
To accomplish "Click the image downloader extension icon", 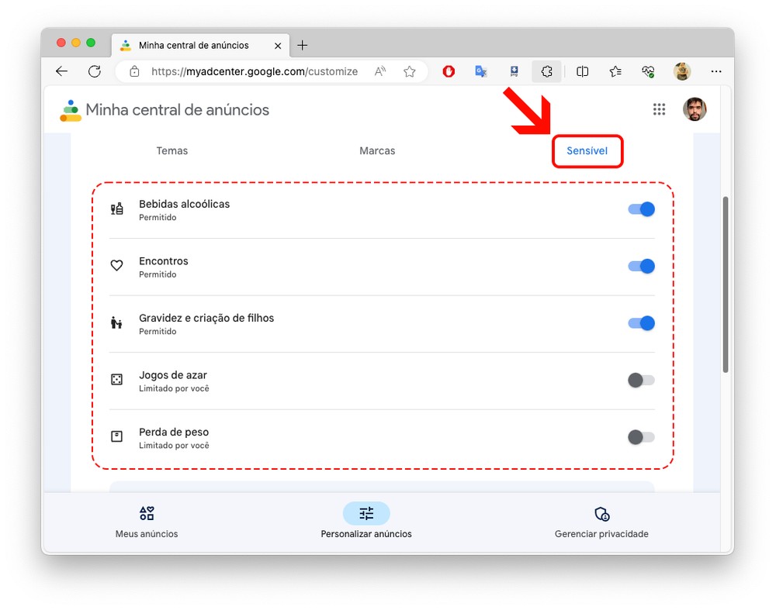I will coord(514,71).
